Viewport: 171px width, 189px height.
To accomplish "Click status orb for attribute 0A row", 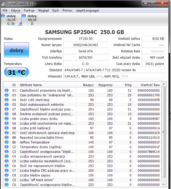I will pos(7,123).
